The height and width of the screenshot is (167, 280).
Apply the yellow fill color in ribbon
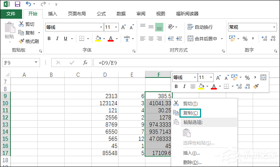pos(98,39)
